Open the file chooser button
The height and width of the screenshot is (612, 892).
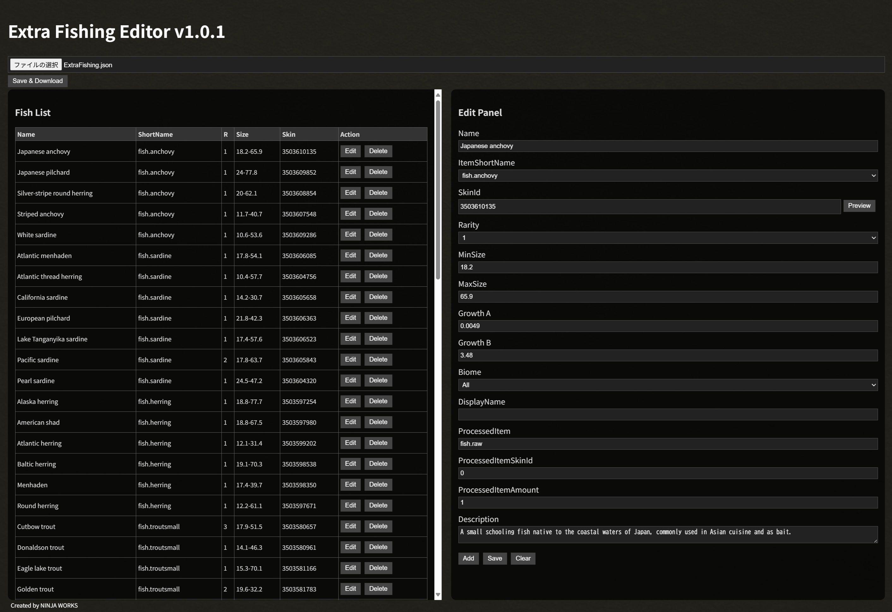point(36,65)
